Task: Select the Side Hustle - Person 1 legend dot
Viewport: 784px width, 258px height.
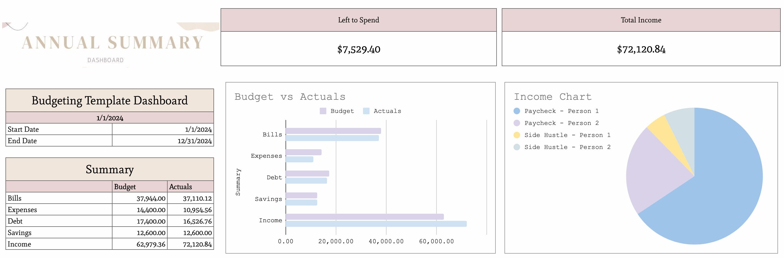Action: 516,135
